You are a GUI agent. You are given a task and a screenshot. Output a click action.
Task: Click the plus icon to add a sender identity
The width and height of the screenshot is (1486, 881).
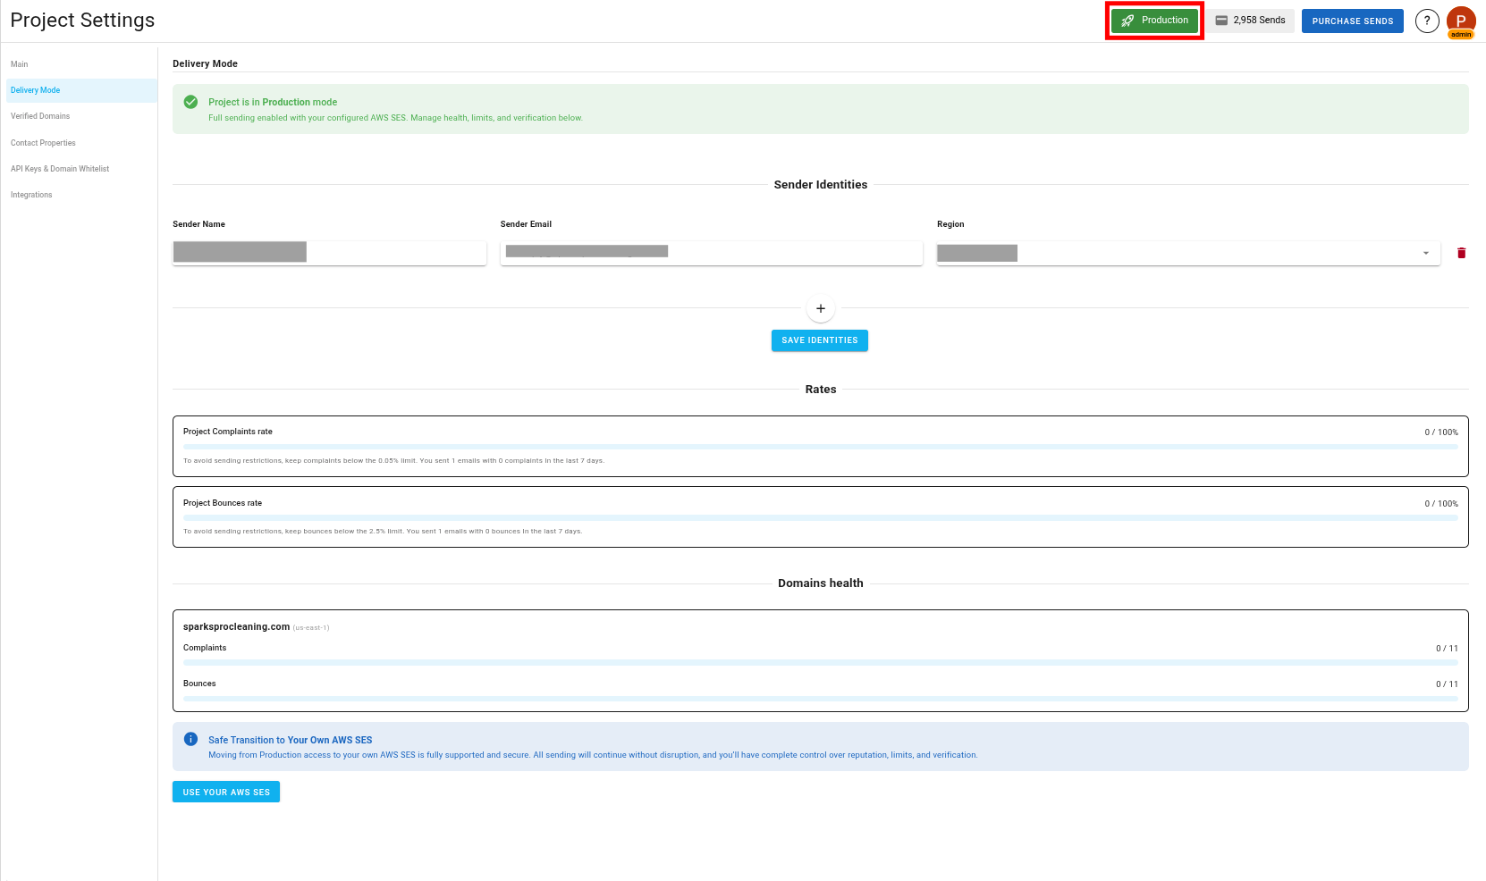(x=820, y=307)
